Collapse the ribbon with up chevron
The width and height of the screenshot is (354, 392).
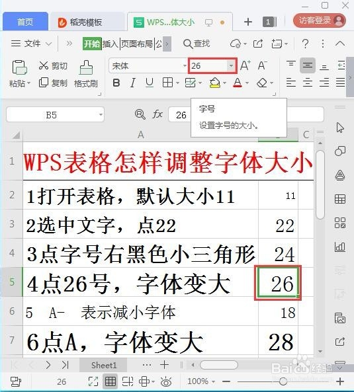click(340, 44)
